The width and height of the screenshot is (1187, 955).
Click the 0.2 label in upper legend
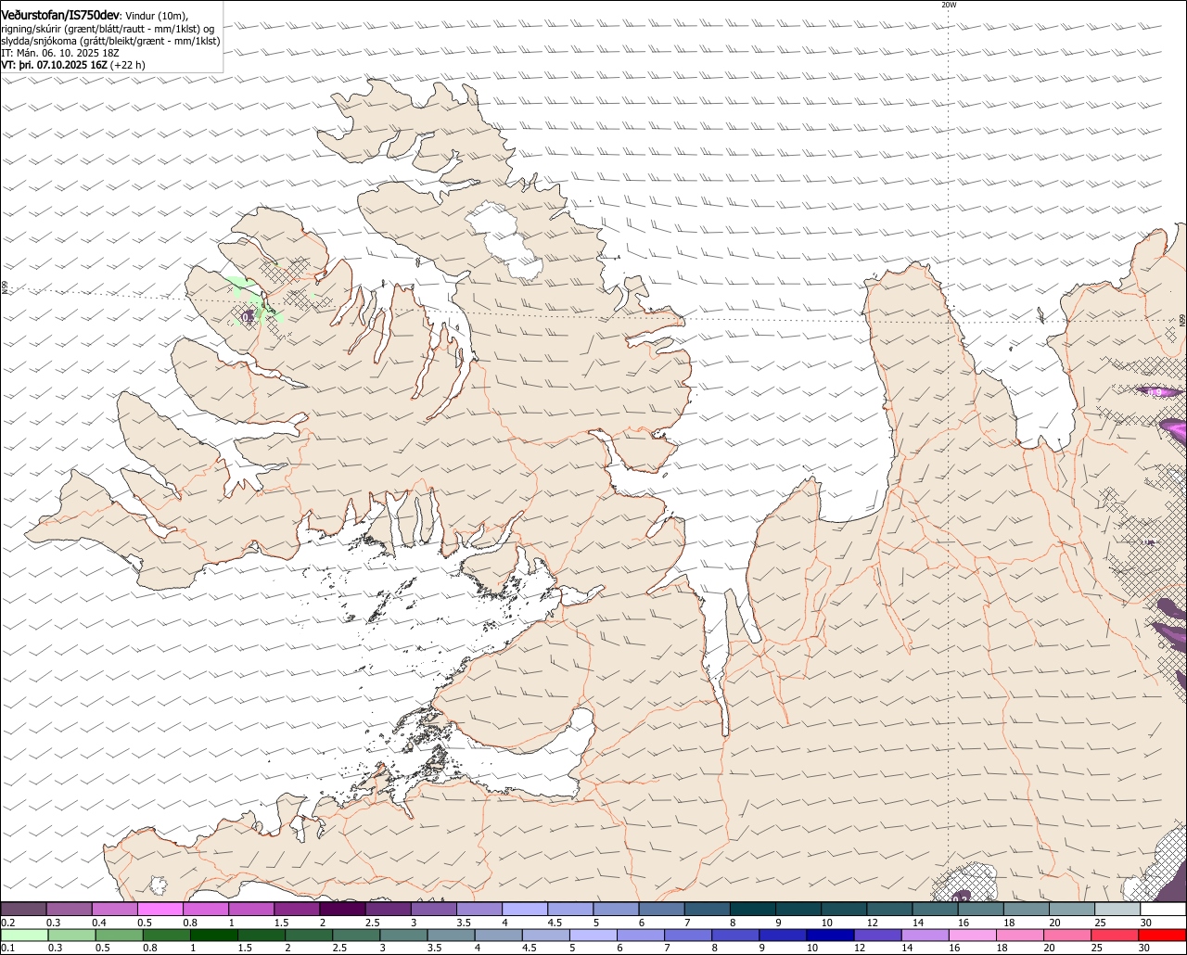point(7,923)
